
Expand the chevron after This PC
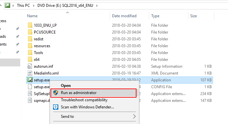click(x=34, y=6)
